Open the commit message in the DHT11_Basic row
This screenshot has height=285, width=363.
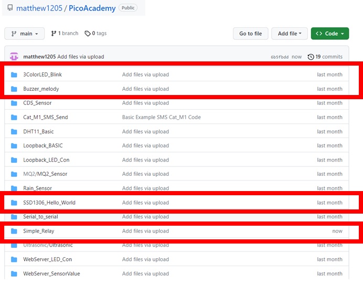click(x=145, y=132)
